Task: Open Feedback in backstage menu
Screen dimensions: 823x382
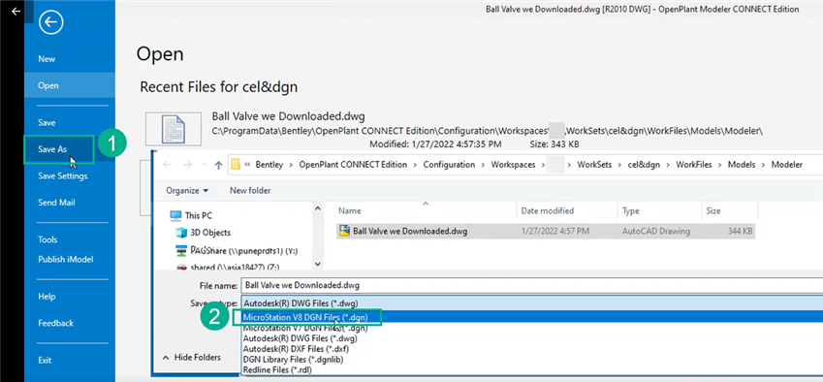Action: click(55, 323)
